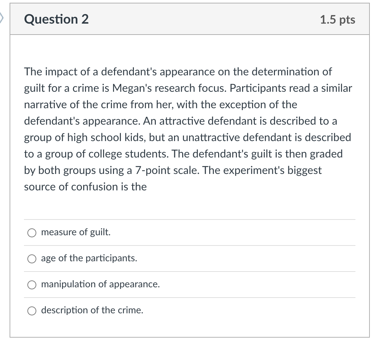The width and height of the screenshot is (389, 352).
Task: Select the 'measure of guilt.' radio button
Action: (x=32, y=233)
